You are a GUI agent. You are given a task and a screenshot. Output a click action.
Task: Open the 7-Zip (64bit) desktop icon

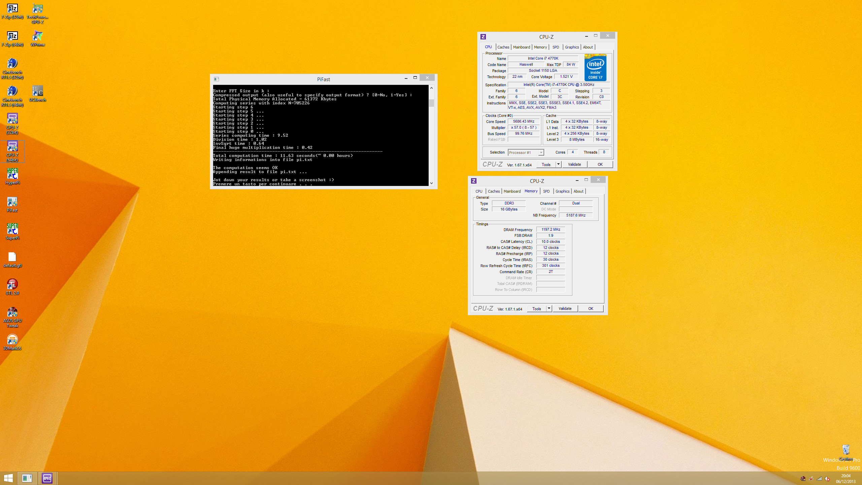12,38
